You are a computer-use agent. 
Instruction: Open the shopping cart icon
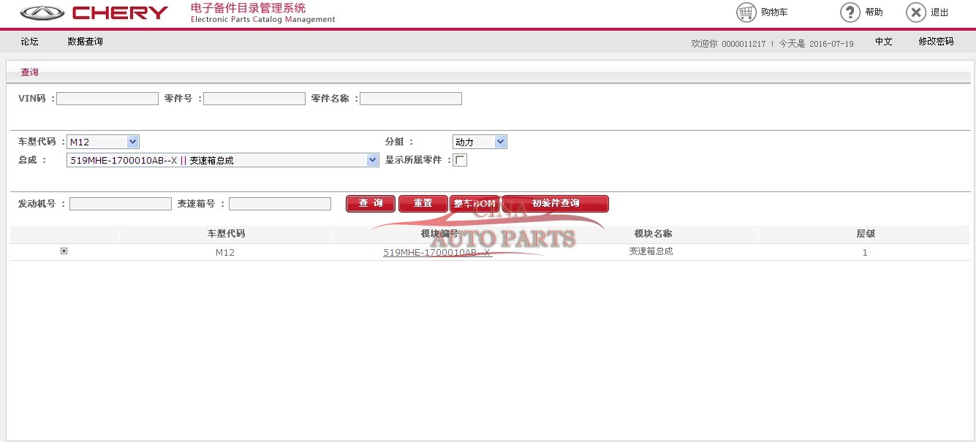(x=746, y=12)
